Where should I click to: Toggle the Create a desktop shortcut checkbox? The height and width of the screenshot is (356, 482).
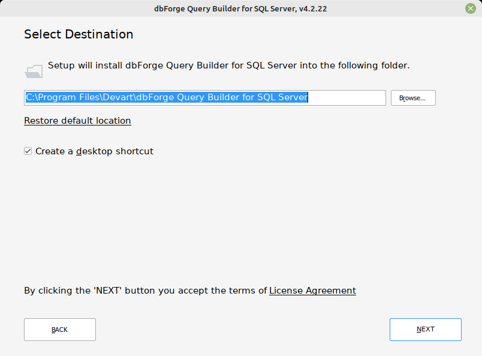click(28, 151)
